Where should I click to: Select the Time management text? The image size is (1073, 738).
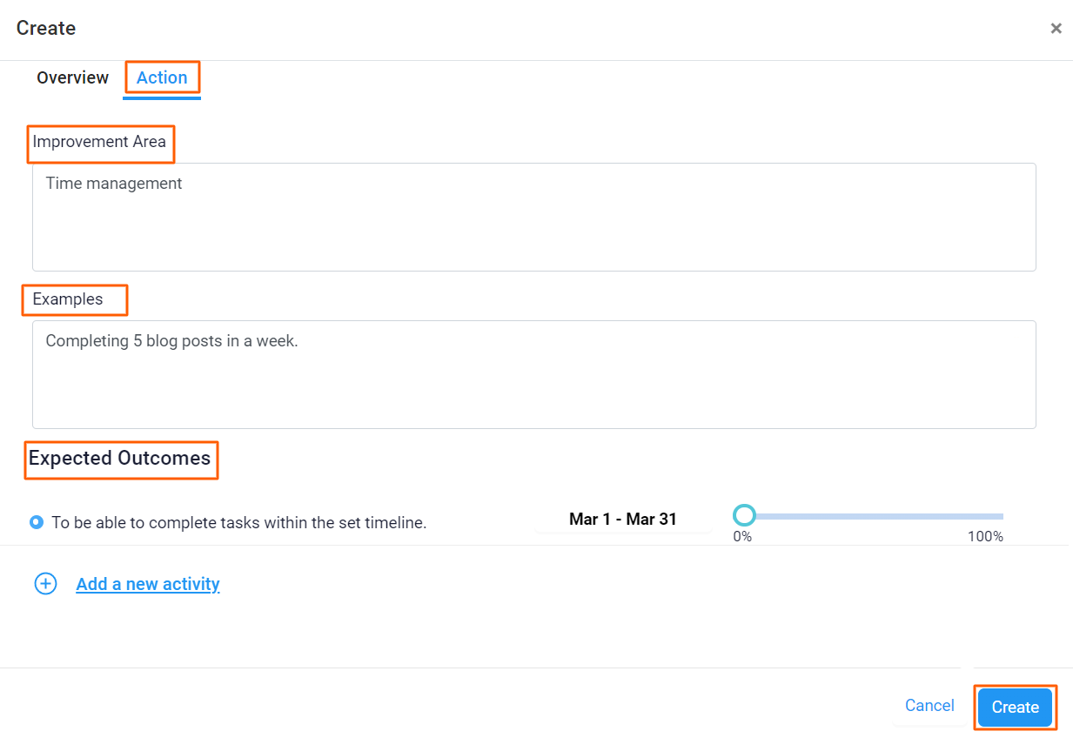pyautogui.click(x=114, y=183)
